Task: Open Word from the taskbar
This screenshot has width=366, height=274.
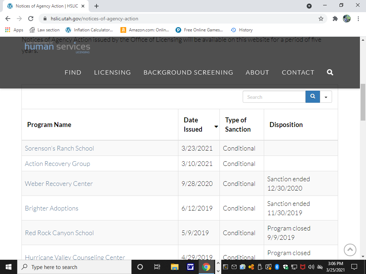Action: [191, 267]
